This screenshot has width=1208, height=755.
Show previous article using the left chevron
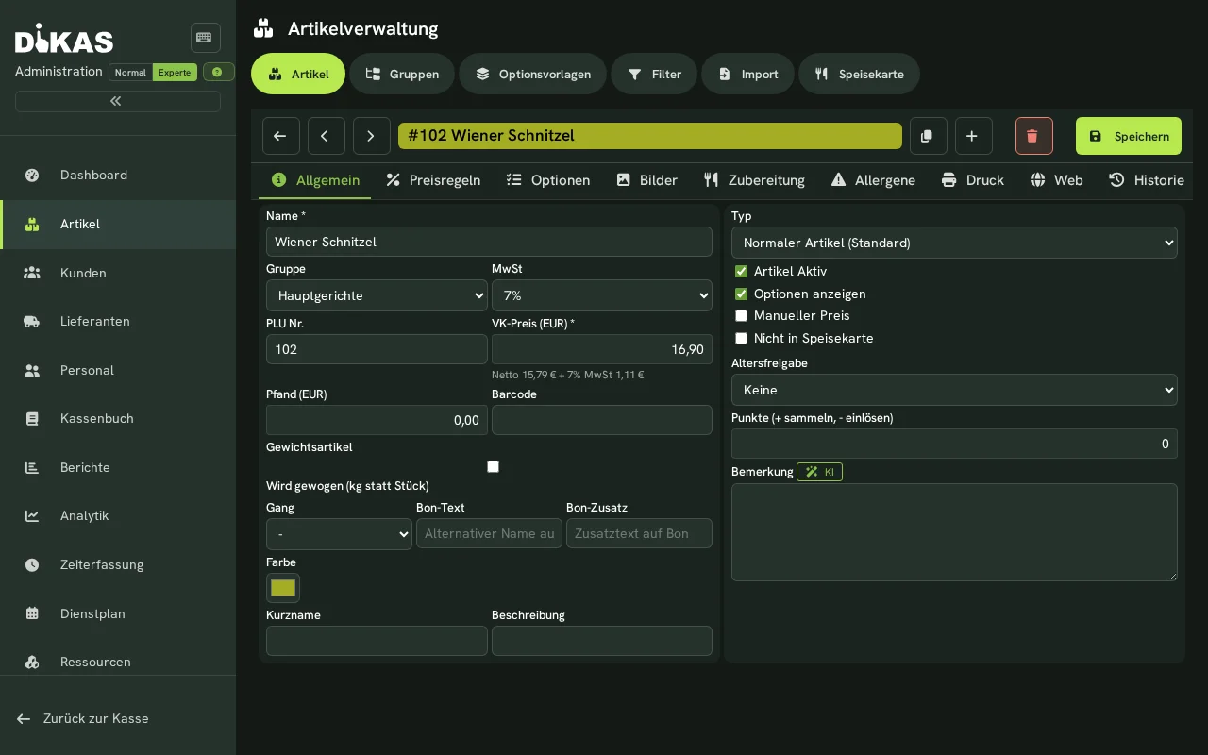[327, 136]
